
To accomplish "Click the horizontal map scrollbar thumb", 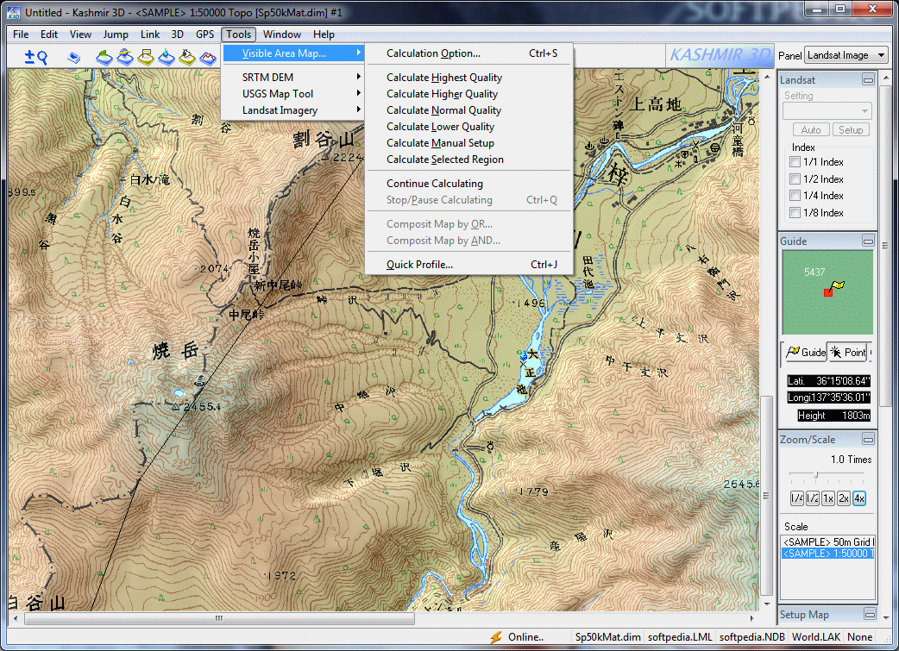I will click(x=220, y=619).
